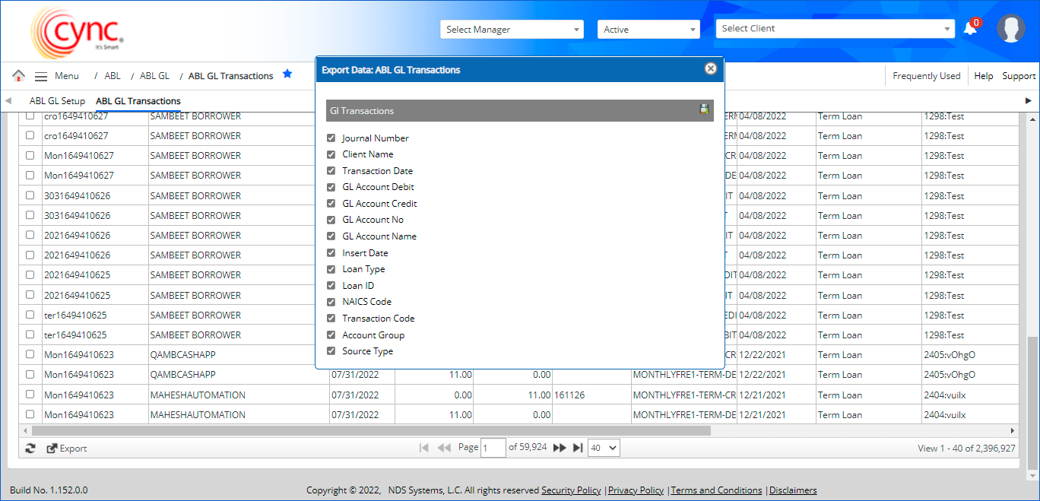Go to the next page arrow
1040x501 pixels.
tap(560, 448)
